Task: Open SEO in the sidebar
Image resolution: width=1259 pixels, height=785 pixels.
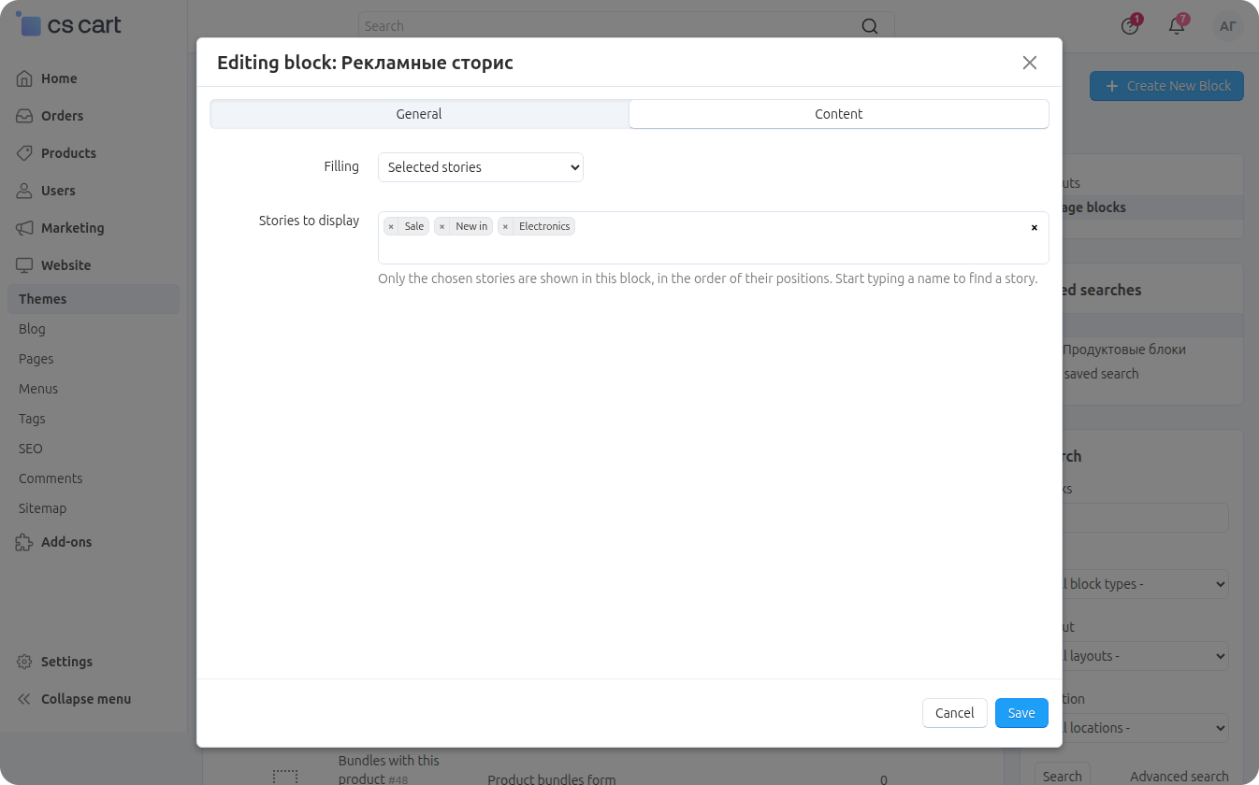Action: 31,449
